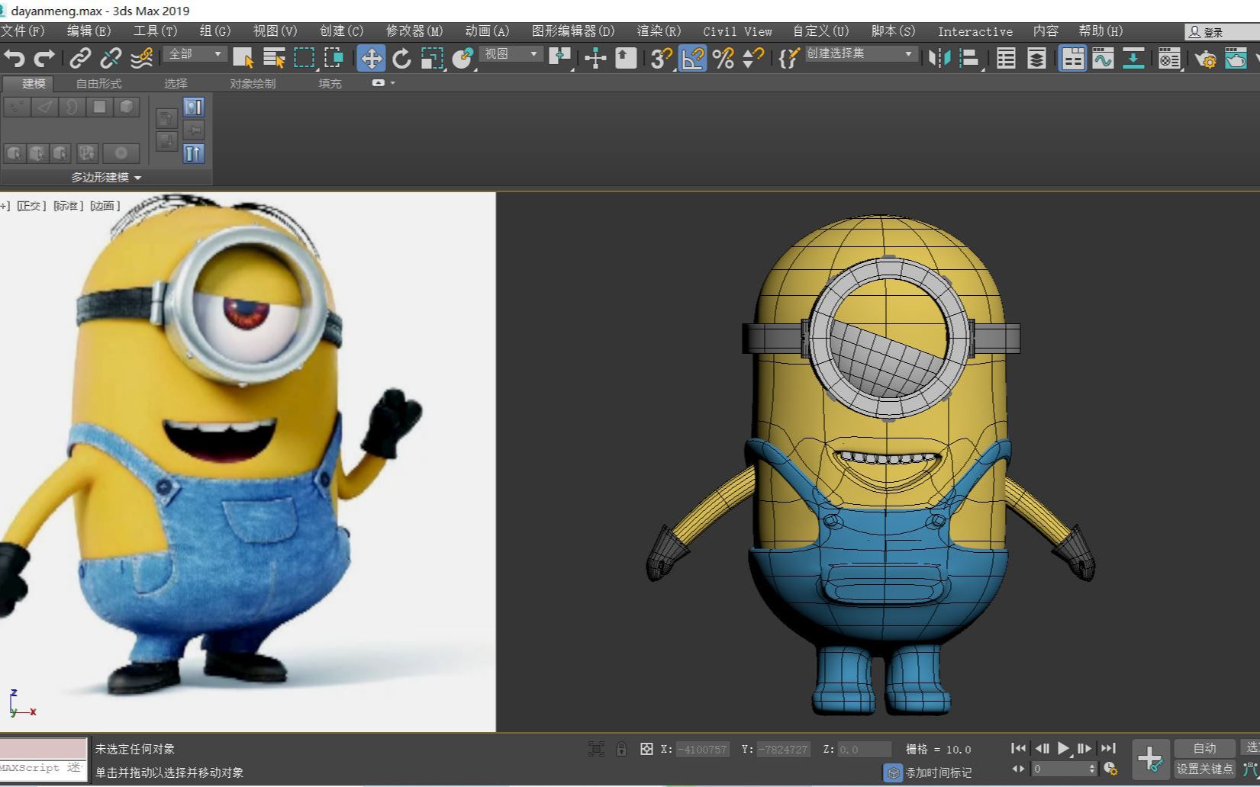1260x787 pixels.
Task: Open the 文件(F) menu
Action: pyautogui.click(x=22, y=31)
